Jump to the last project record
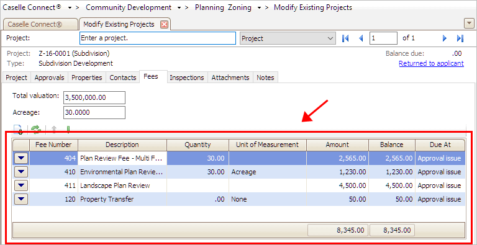This screenshot has height=245, width=477. pyautogui.click(x=460, y=38)
